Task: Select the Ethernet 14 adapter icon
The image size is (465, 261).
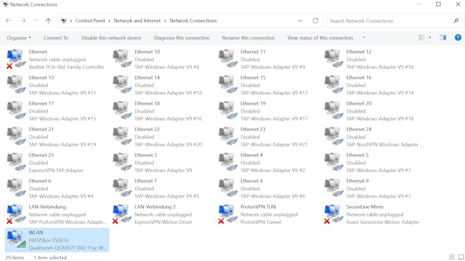Action: 122,84
